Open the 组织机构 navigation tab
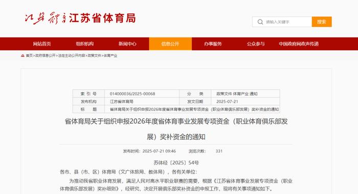 coord(85,44)
